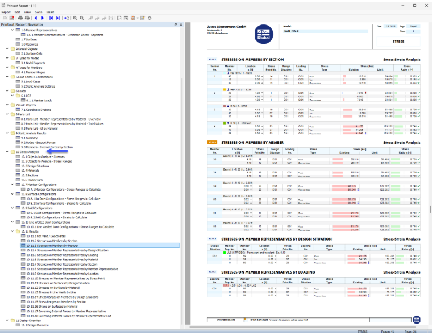Select 9.1 Summary tree item
The width and height of the screenshot is (432, 335).
pyautogui.click(x=29, y=138)
